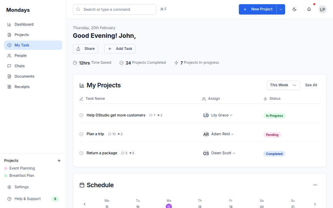Open the New Project split-button dropdown arrow
The width and height of the screenshot is (333, 208).
pos(281,9)
